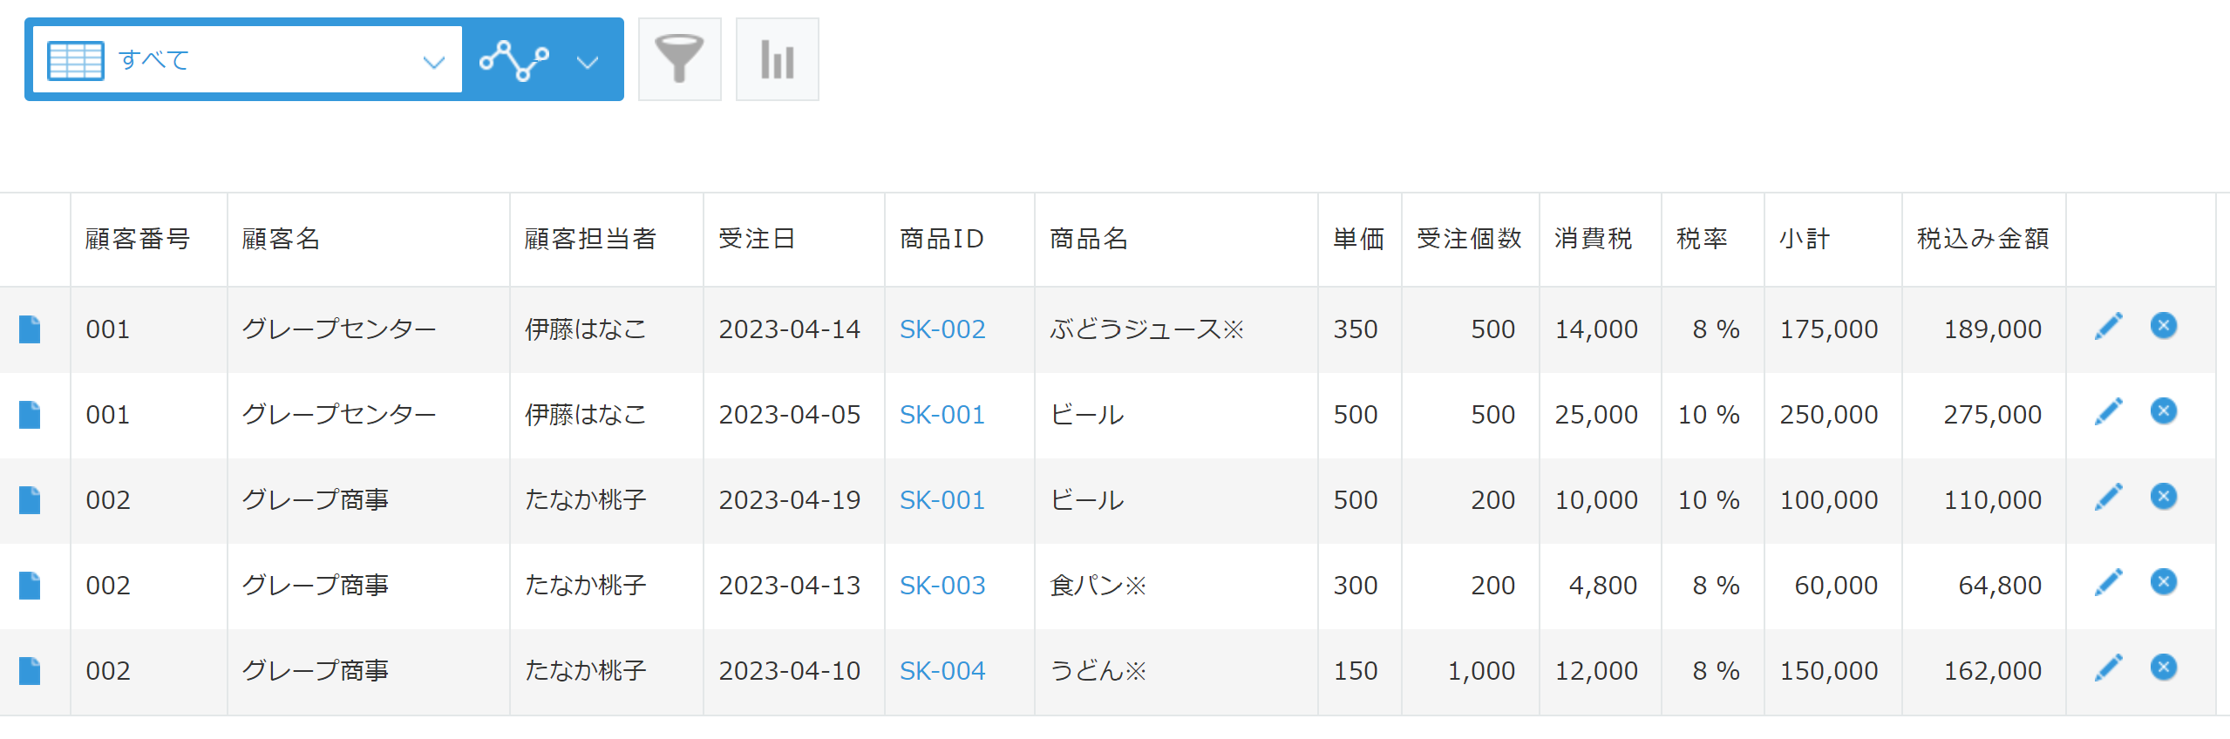Open the bar chart aggregation icon
The image size is (2230, 739).
pos(777,59)
